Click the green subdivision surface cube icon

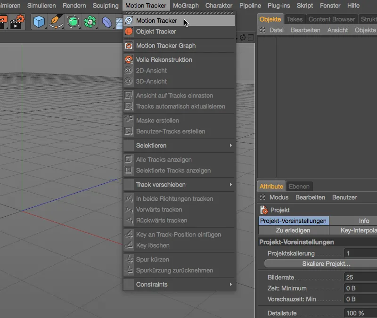[x=73, y=22]
